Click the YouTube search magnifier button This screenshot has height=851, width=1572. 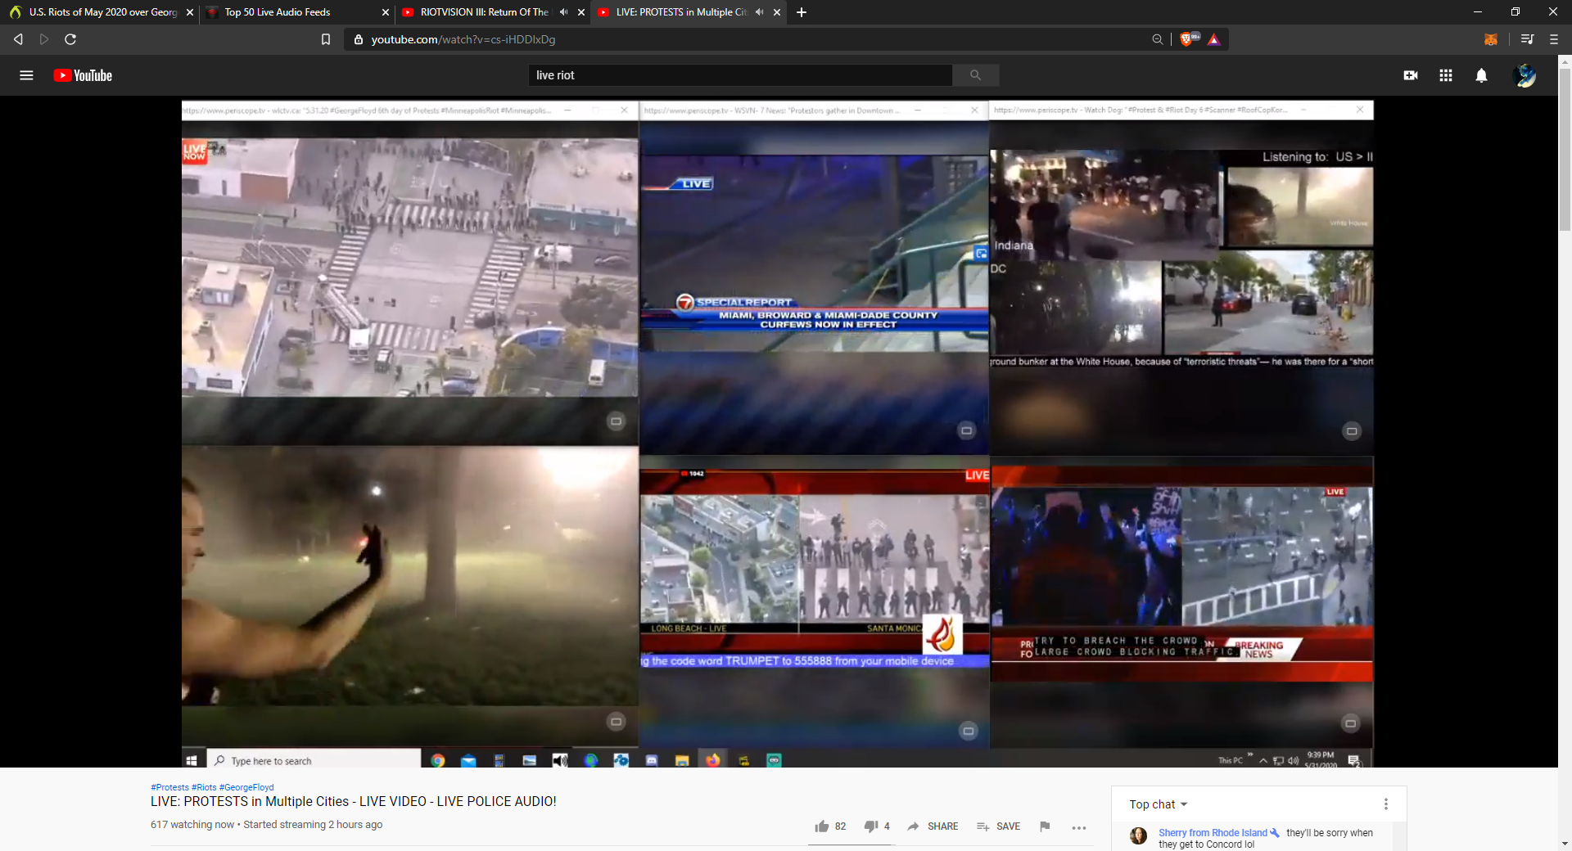pyautogui.click(x=975, y=75)
